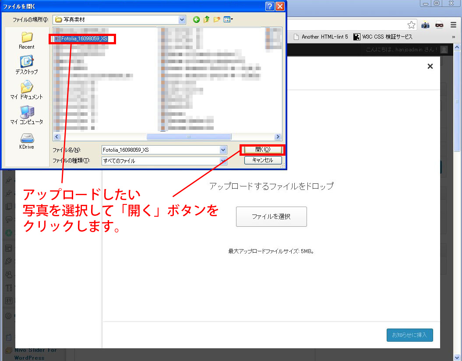The image size is (462, 361).
Task: Open the Another HTML-lint 5 bookmark
Action: pos(321,37)
